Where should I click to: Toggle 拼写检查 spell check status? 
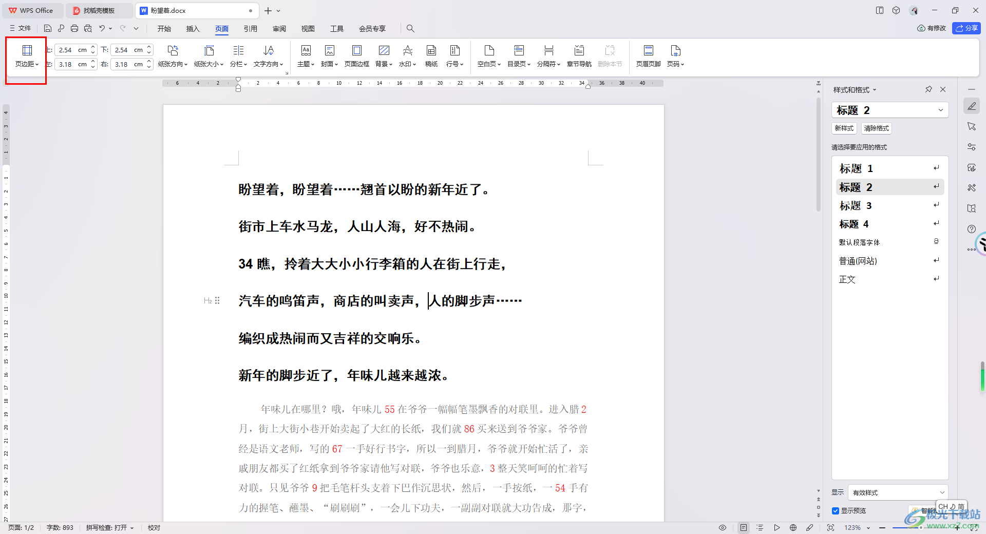point(109,528)
